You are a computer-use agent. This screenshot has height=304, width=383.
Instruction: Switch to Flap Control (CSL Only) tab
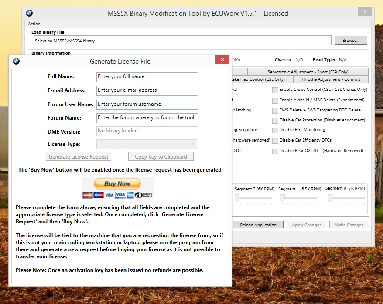[262, 79]
